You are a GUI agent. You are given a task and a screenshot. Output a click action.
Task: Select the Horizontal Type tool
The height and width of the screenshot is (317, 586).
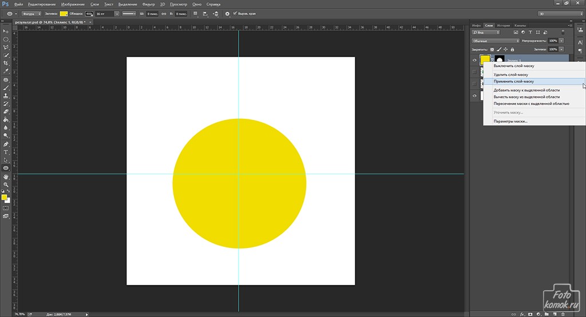pos(6,152)
